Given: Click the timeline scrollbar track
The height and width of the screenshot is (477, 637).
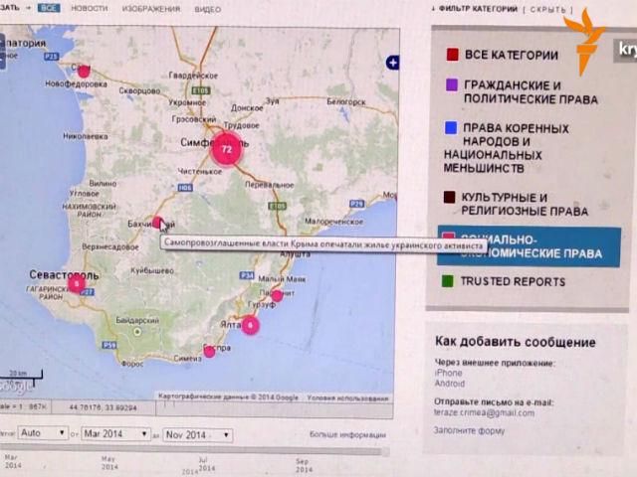Looking at the screenshot, I should (x=195, y=451).
